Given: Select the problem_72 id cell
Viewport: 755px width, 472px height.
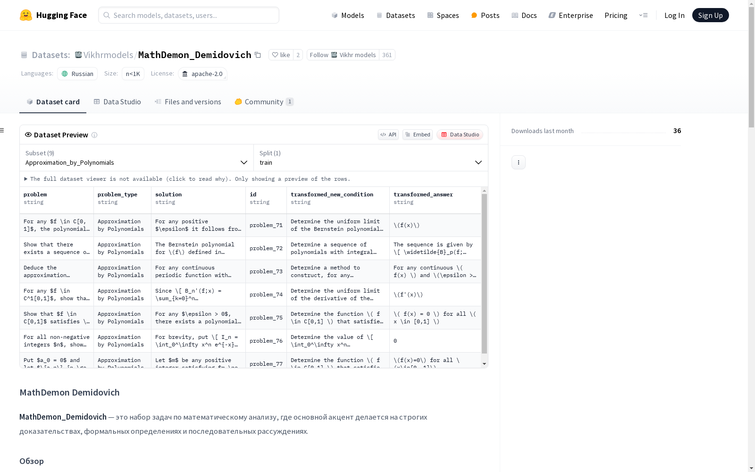Looking at the screenshot, I should [x=266, y=248].
